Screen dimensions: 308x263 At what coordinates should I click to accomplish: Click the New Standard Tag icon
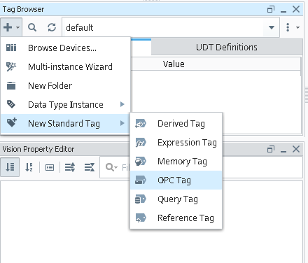tap(11, 122)
